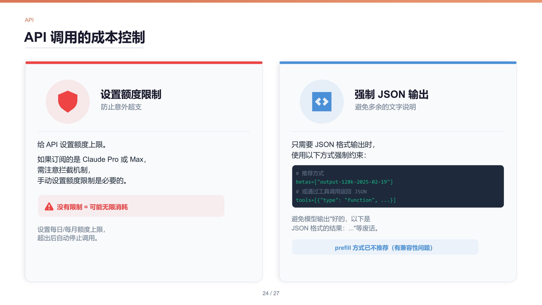Click the heading '设置额度限制'

pyautogui.click(x=131, y=95)
